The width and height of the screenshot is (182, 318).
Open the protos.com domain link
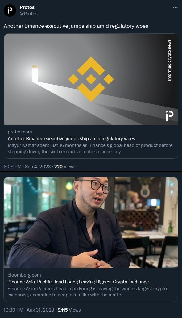pyautogui.click(x=20, y=132)
